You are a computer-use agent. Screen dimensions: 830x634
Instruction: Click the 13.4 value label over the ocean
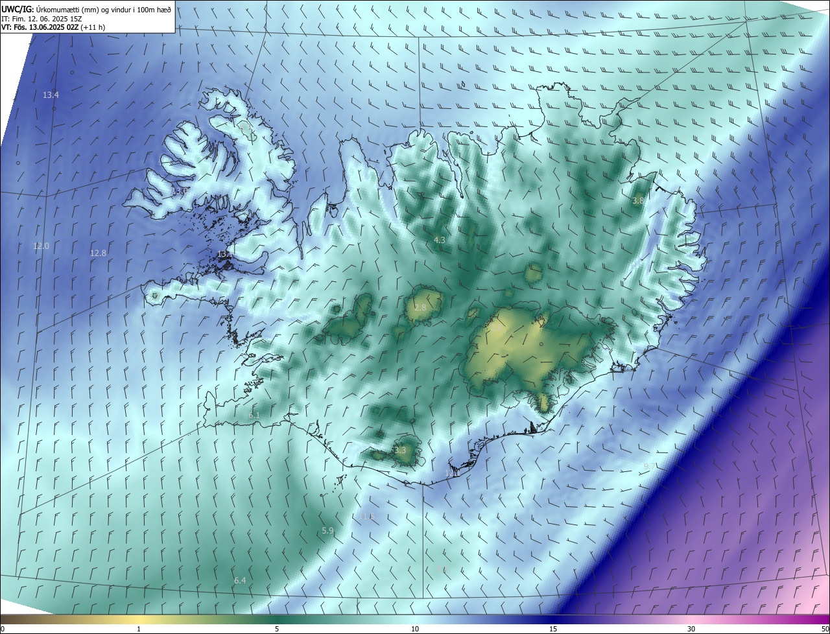click(51, 95)
